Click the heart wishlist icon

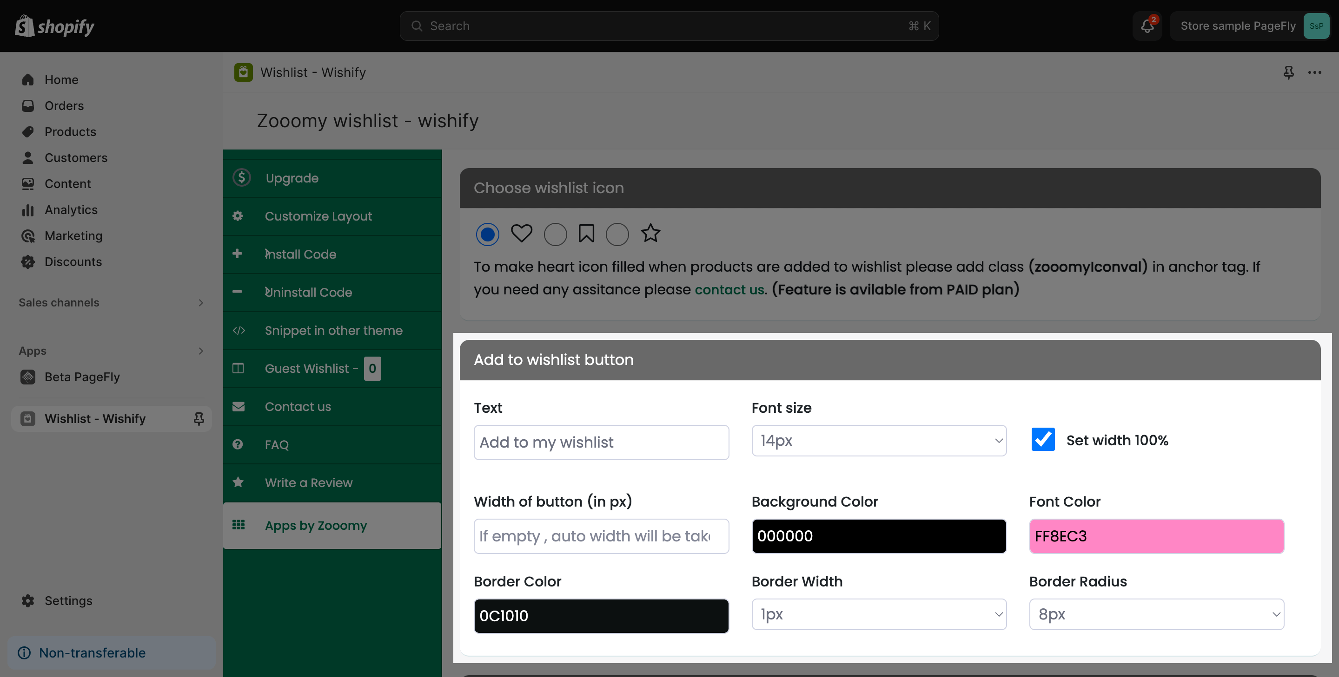521,234
